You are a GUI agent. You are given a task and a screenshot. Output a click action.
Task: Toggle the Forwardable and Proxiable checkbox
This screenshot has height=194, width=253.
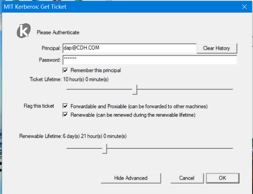(x=65, y=106)
